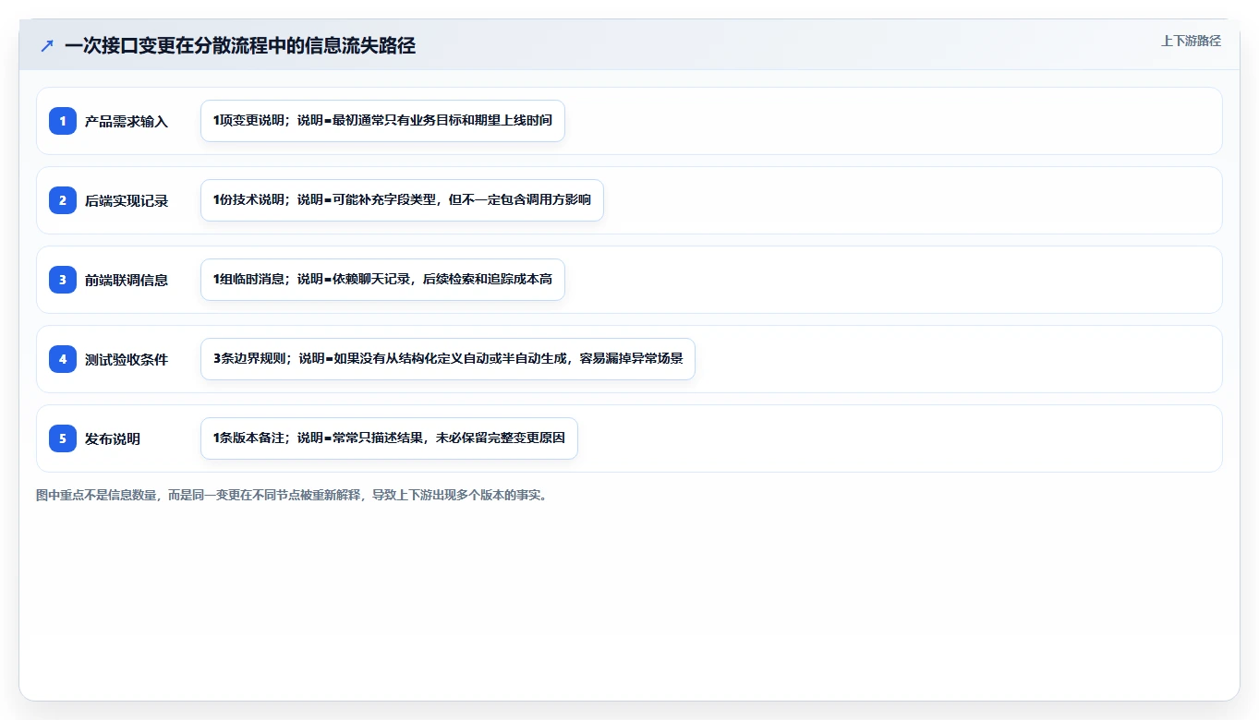Click the footnote starting 图中重点不是信息数量
Image resolution: width=1259 pixels, height=720 pixels.
click(294, 495)
